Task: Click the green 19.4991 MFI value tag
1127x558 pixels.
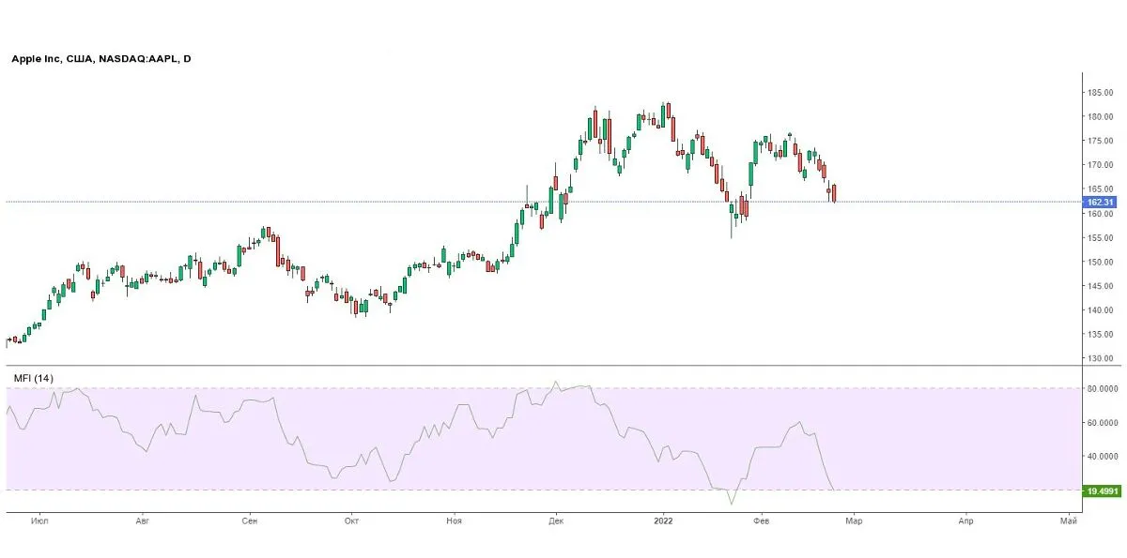Action: tap(1102, 490)
